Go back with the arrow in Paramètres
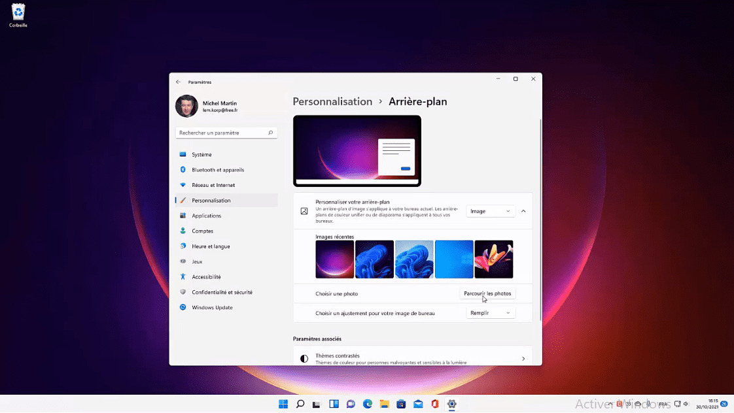Image resolution: width=734 pixels, height=413 pixels. 177,82
